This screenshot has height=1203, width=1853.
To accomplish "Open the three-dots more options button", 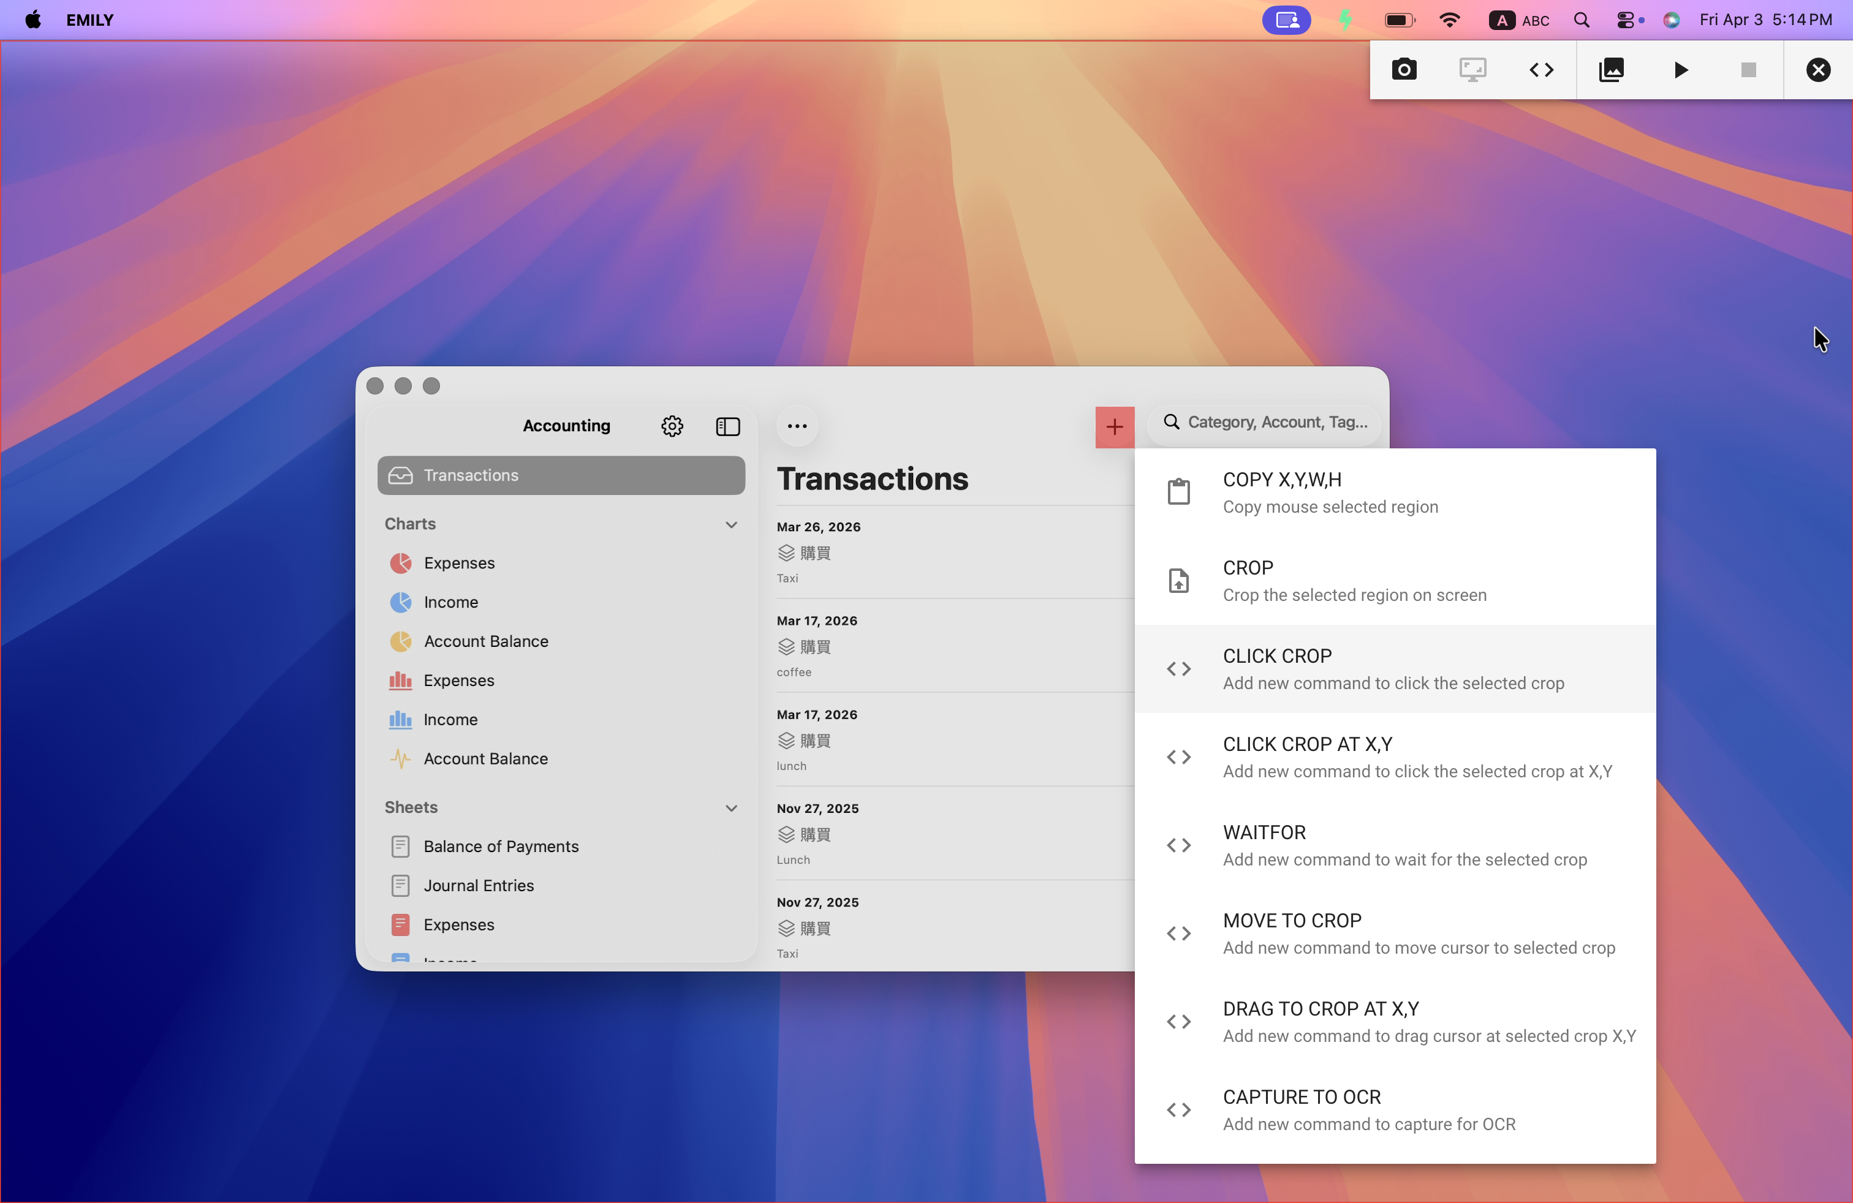I will point(797,426).
